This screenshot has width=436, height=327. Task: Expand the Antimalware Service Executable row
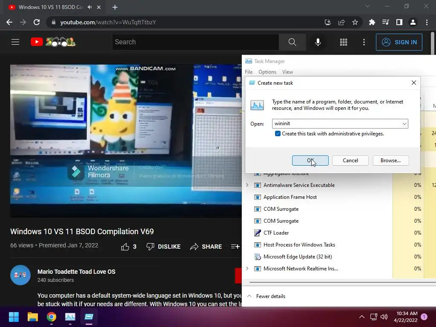[247, 185]
